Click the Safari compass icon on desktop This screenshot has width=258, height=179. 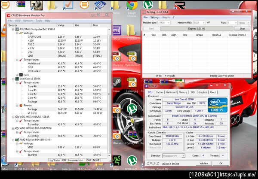click(x=4, y=161)
